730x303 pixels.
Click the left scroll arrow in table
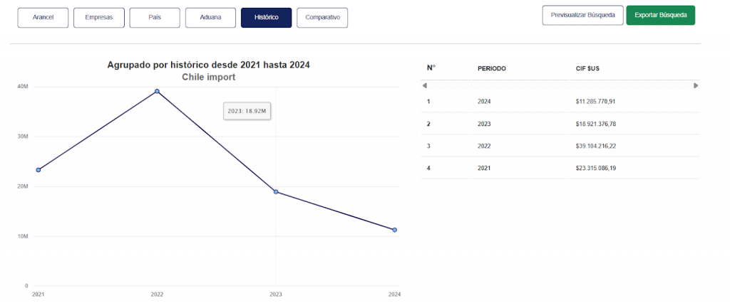[x=425, y=85]
